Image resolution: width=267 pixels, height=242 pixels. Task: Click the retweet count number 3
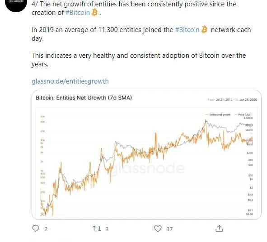click(107, 229)
